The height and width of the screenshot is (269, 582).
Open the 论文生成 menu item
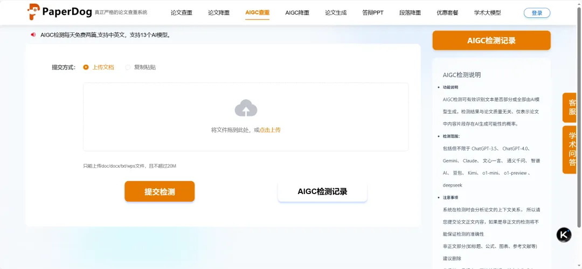[x=336, y=12]
